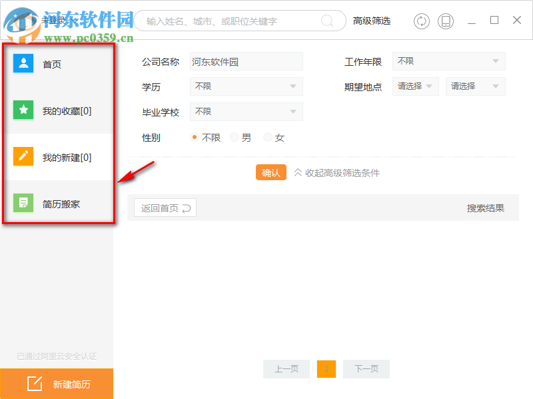Image resolution: width=533 pixels, height=399 pixels.
Task: Expand the 工作年限 dropdown
Action: [x=448, y=61]
